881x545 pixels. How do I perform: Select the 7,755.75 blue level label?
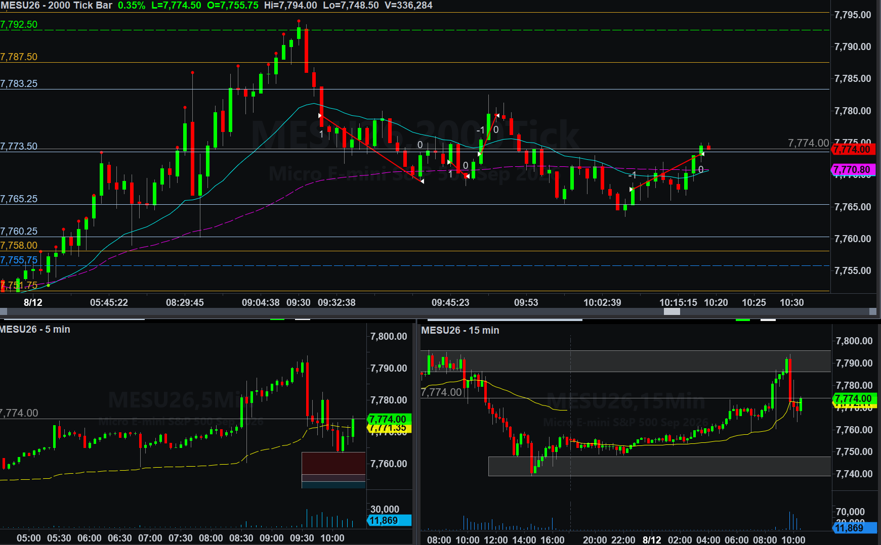point(19,260)
